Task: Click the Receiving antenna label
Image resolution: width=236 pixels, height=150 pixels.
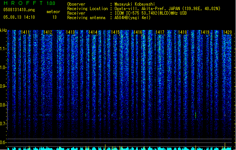Action: pyautogui.click(x=86, y=18)
